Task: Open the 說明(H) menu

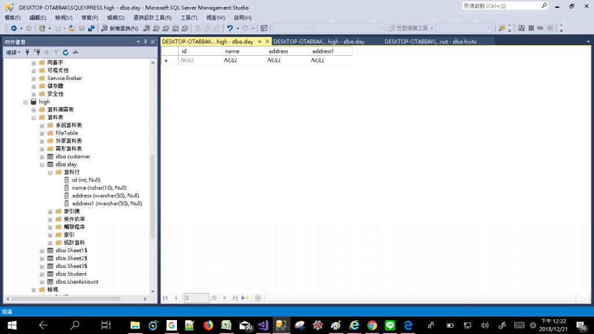Action: (x=242, y=18)
